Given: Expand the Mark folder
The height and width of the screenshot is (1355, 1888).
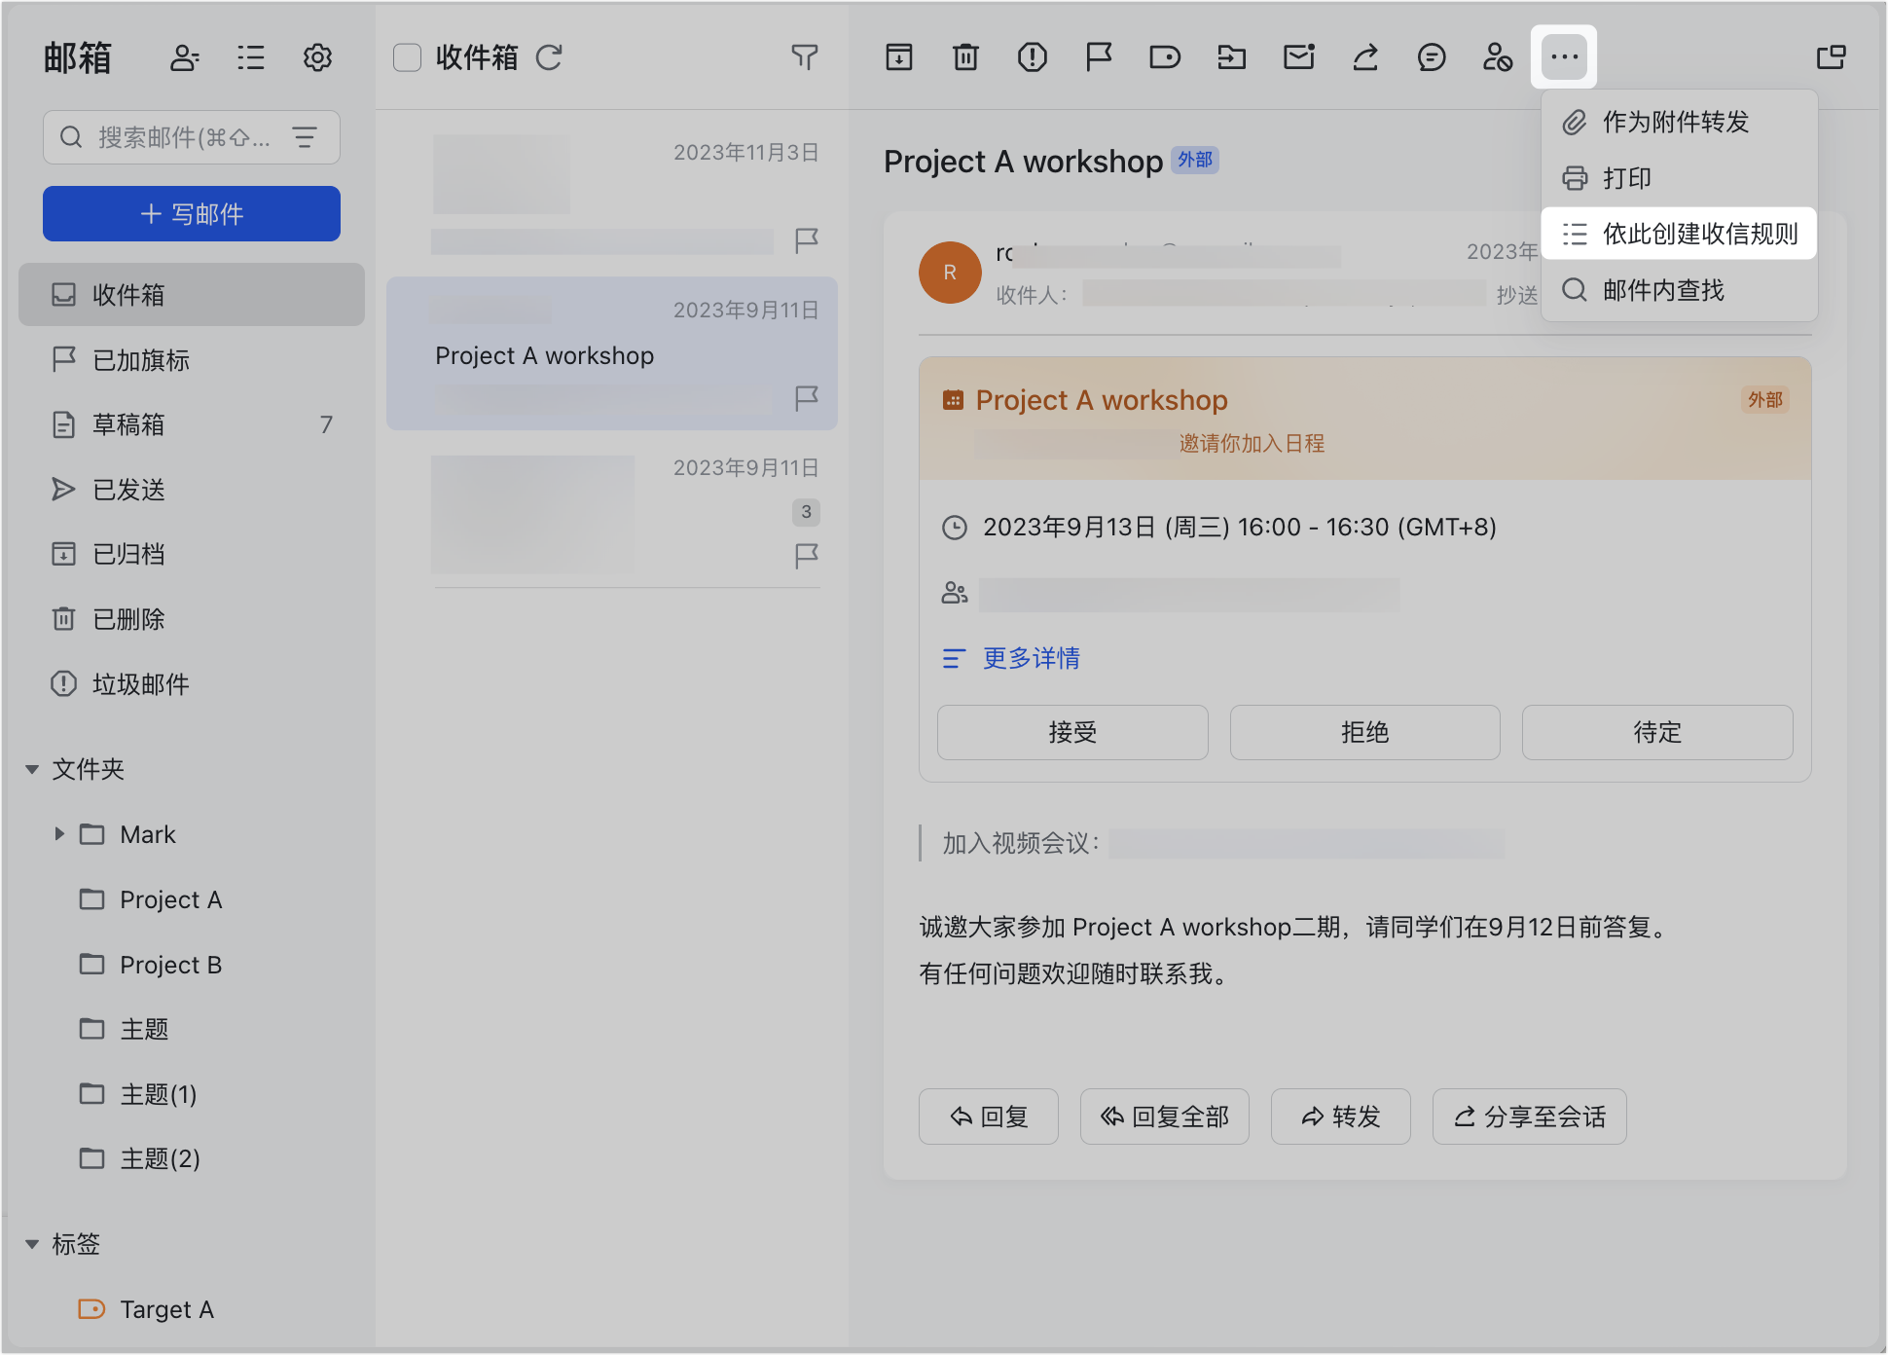Looking at the screenshot, I should [59, 834].
